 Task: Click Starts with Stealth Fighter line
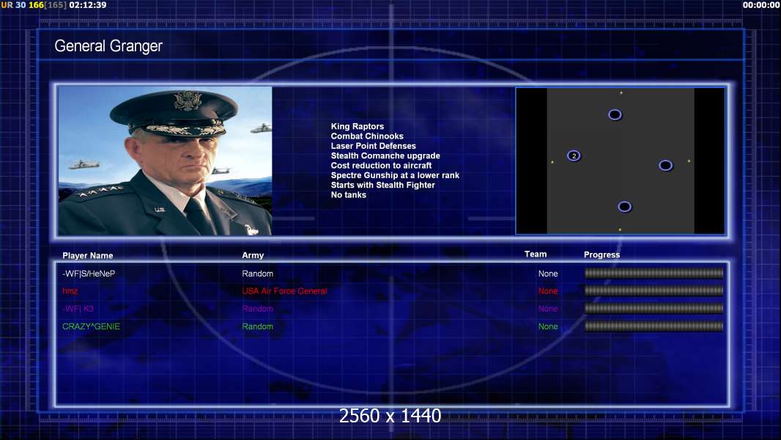[382, 185]
